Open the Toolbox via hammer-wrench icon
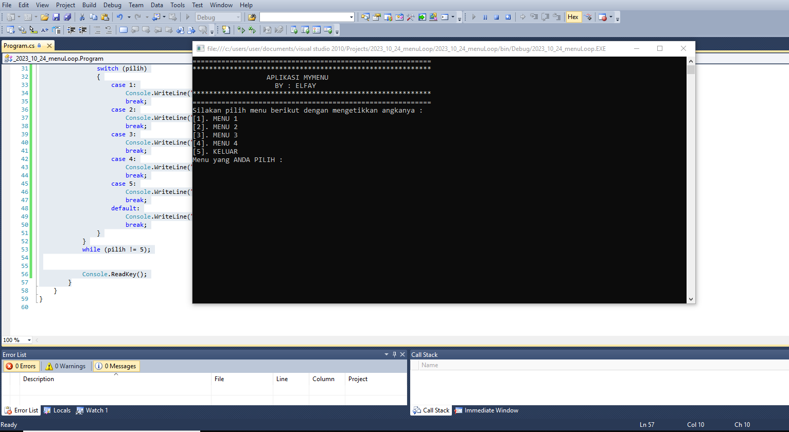The image size is (789, 432). point(410,17)
